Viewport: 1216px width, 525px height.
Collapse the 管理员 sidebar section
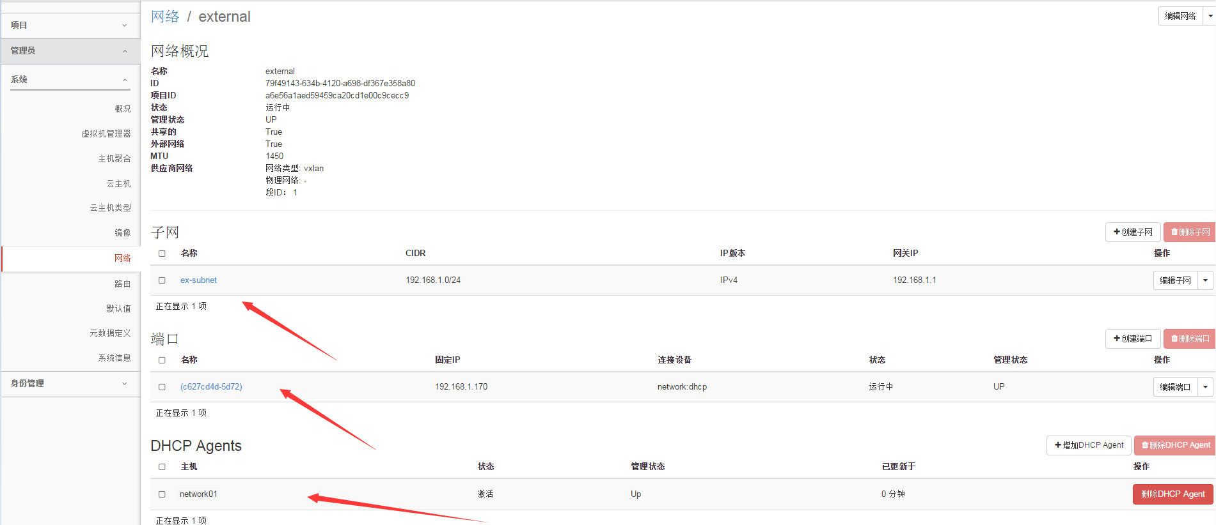[70, 51]
